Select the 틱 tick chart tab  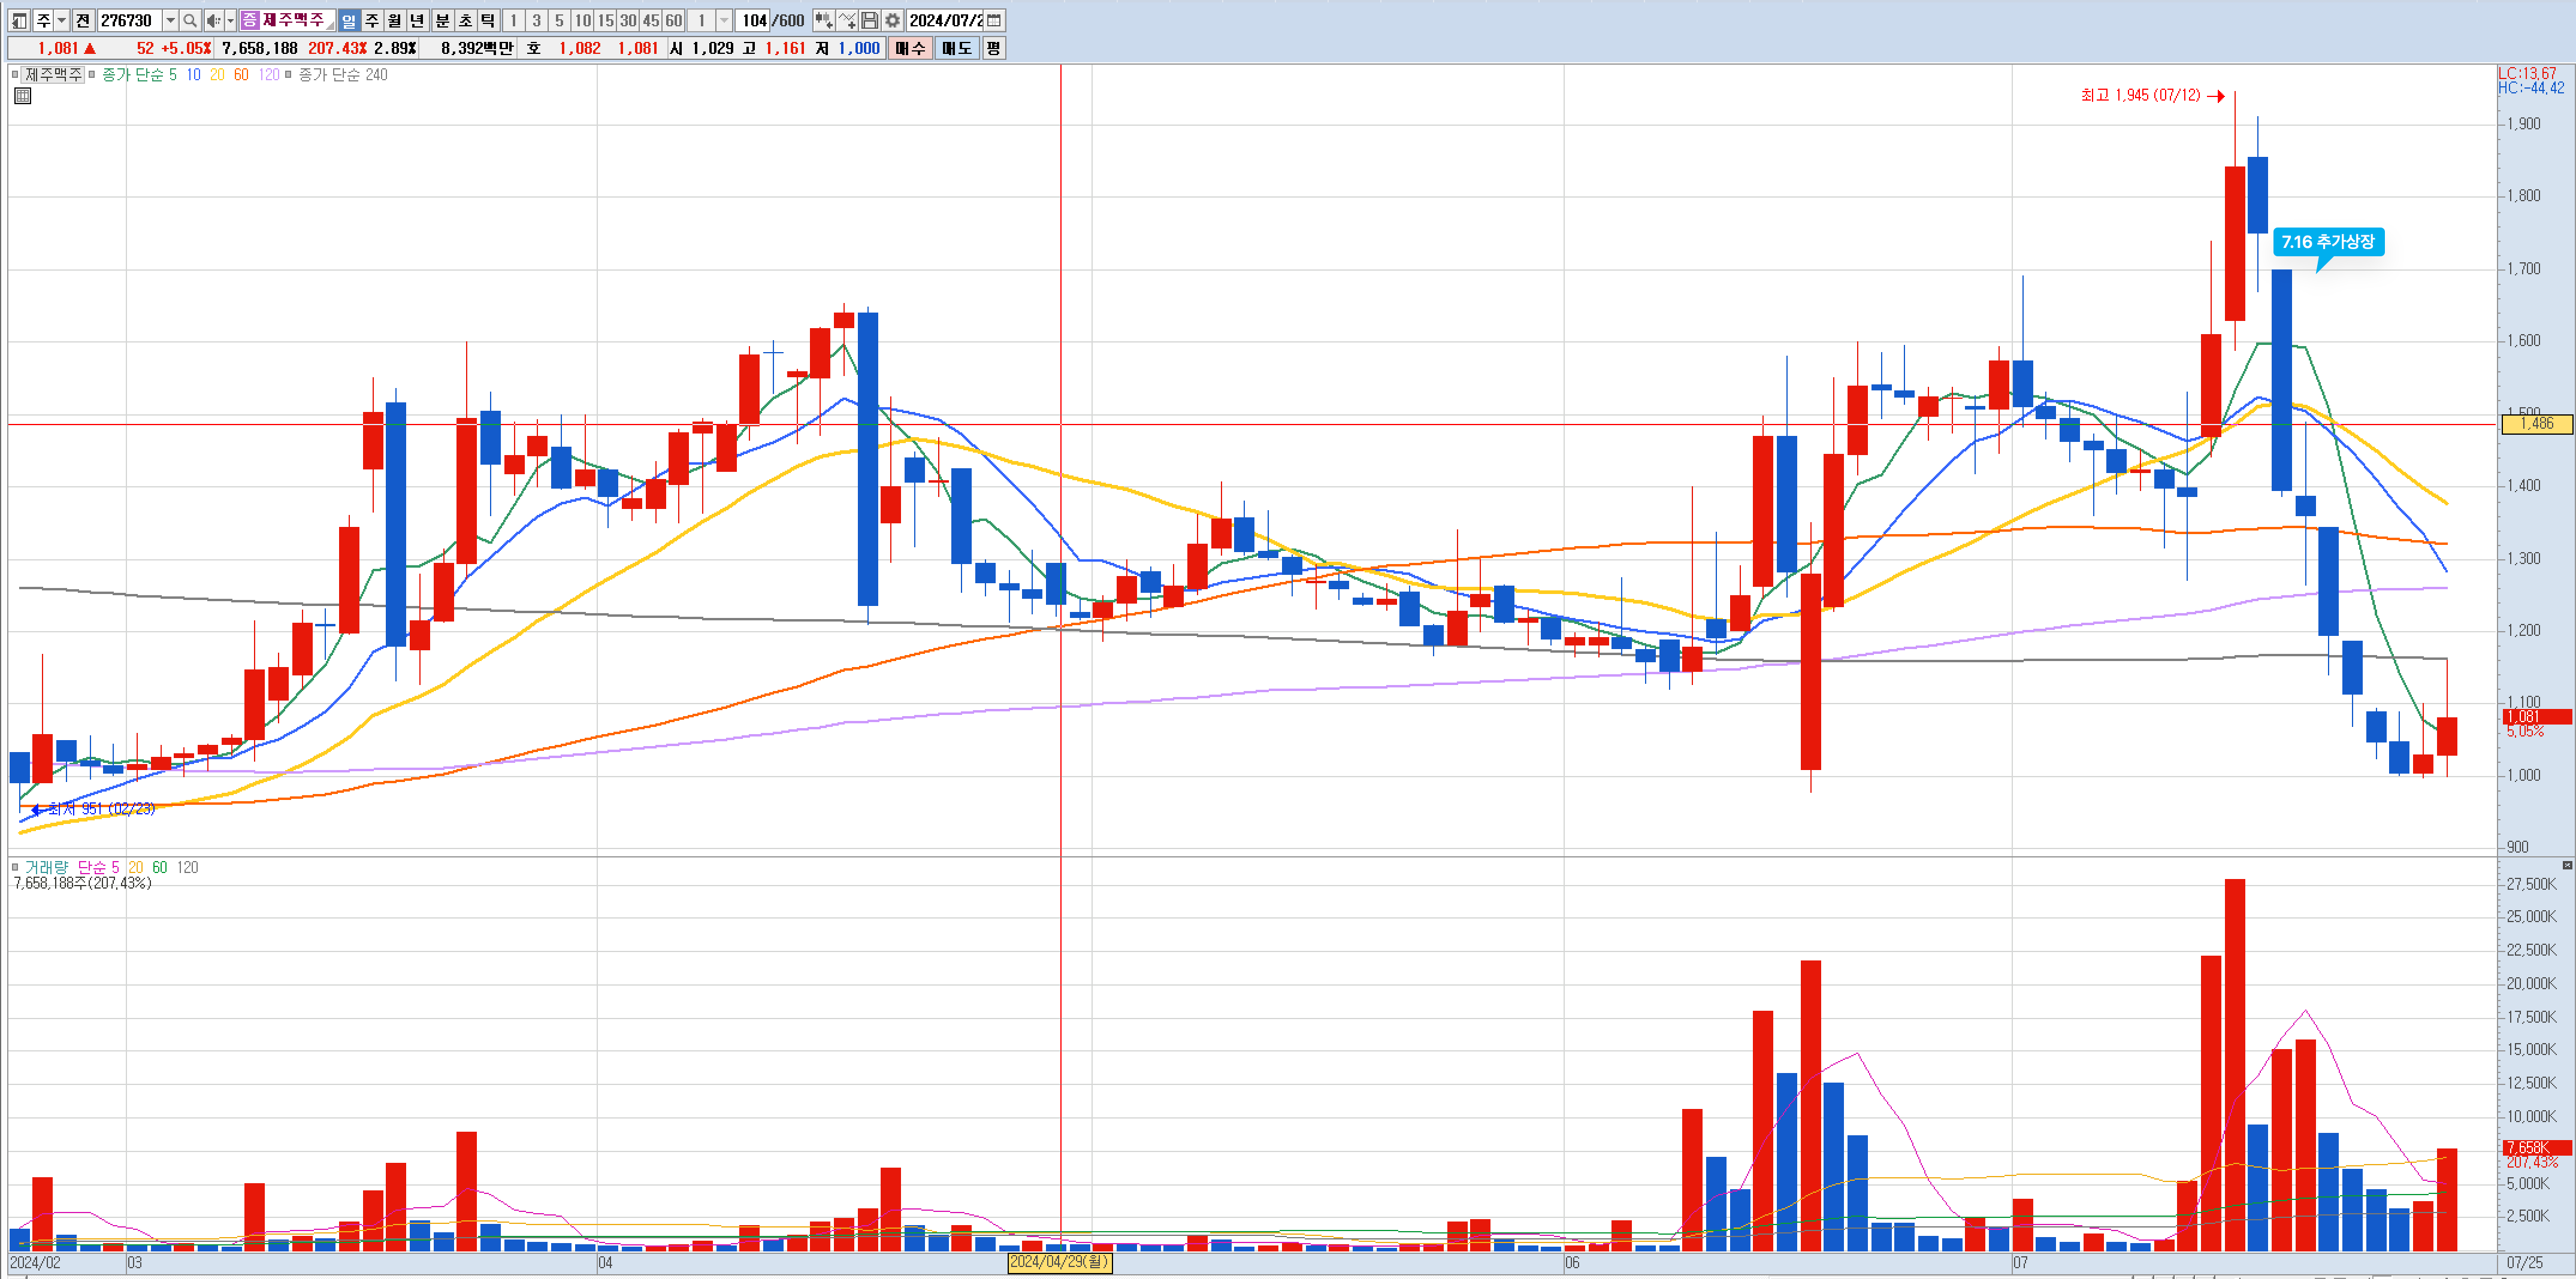click(x=488, y=20)
